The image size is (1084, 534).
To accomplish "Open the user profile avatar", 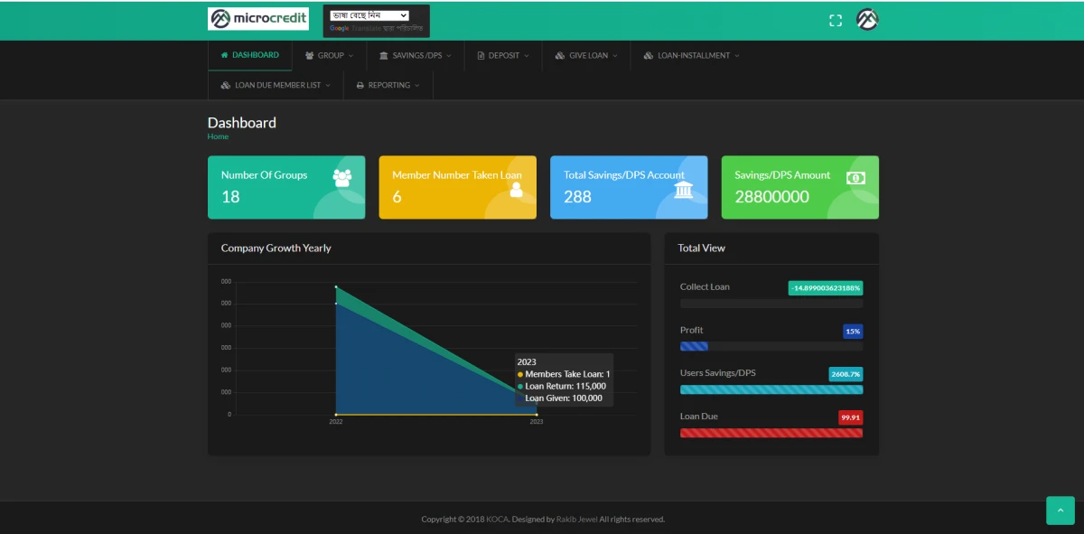I will pos(867,20).
